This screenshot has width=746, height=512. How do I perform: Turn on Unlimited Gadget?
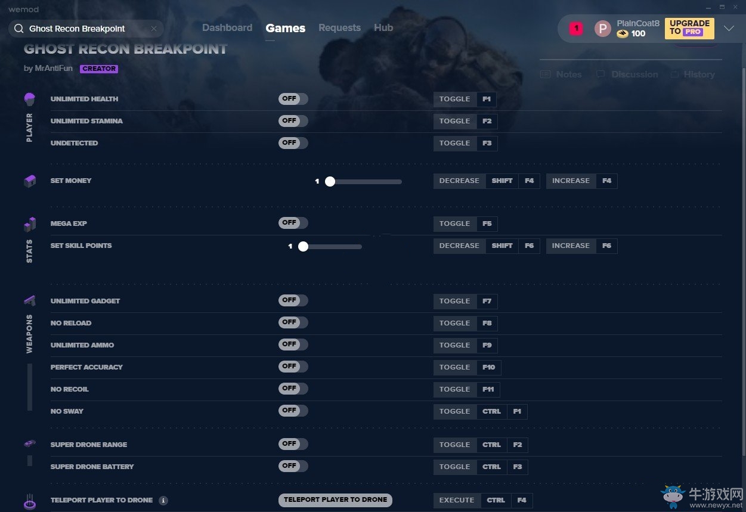tap(293, 300)
